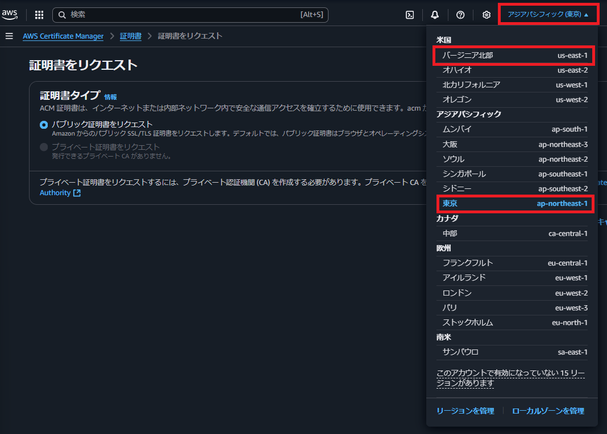This screenshot has width=607, height=434.
Task: Click the AWS logo home icon
Action: coord(10,15)
